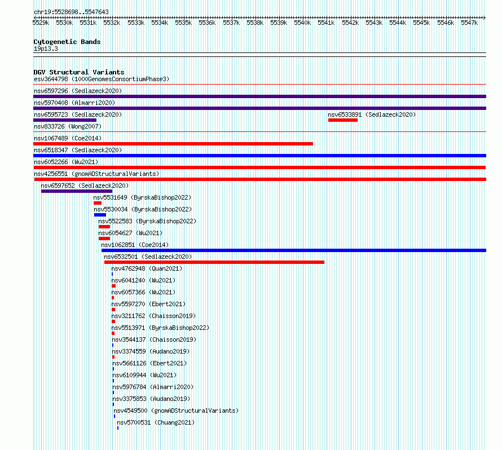Select the nsv6109944 (Wu2021) label
Viewport: 502px width, 450px height.
click(x=144, y=375)
